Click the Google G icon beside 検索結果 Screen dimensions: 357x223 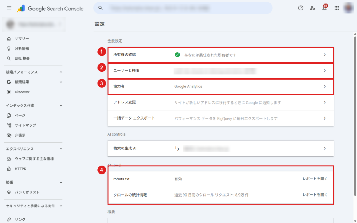pos(9,82)
